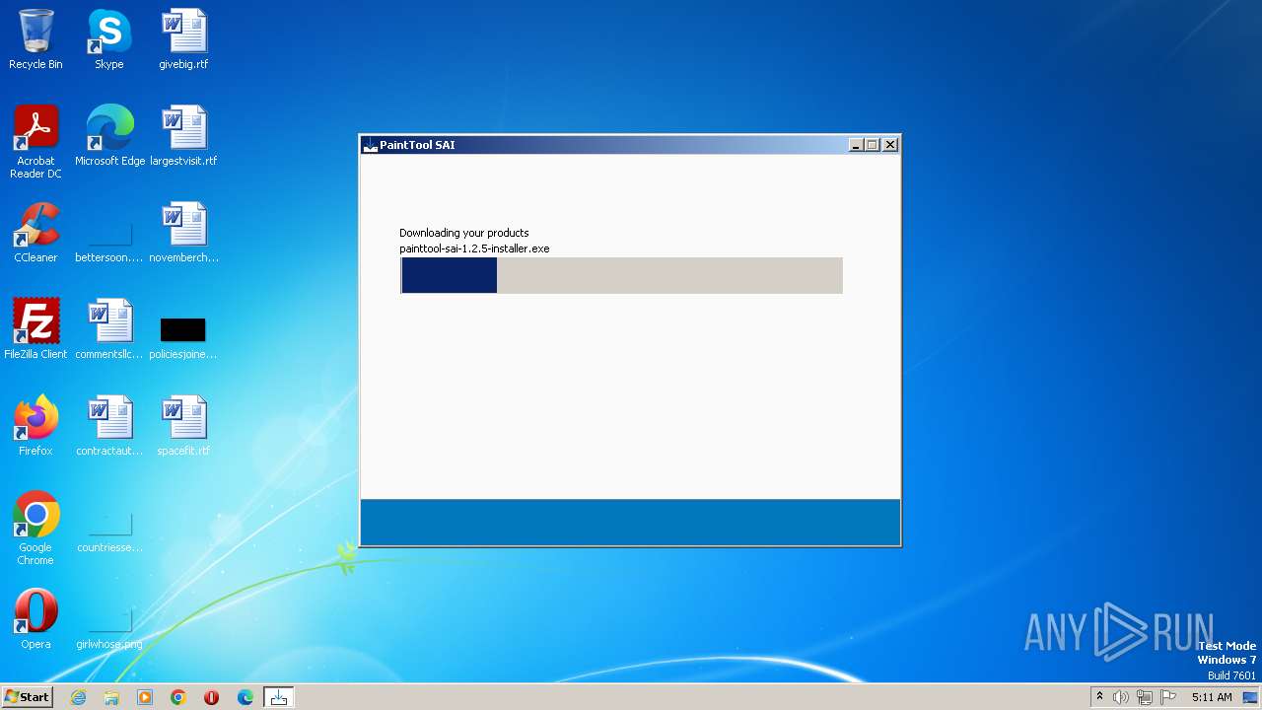The width and height of the screenshot is (1262, 710).
Task: Click the painttool-sai-1.2.5-installer.exe filename text
Action: tap(474, 248)
